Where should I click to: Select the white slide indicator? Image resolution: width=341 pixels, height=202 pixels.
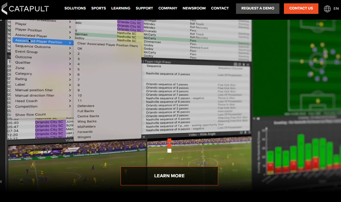point(169,151)
